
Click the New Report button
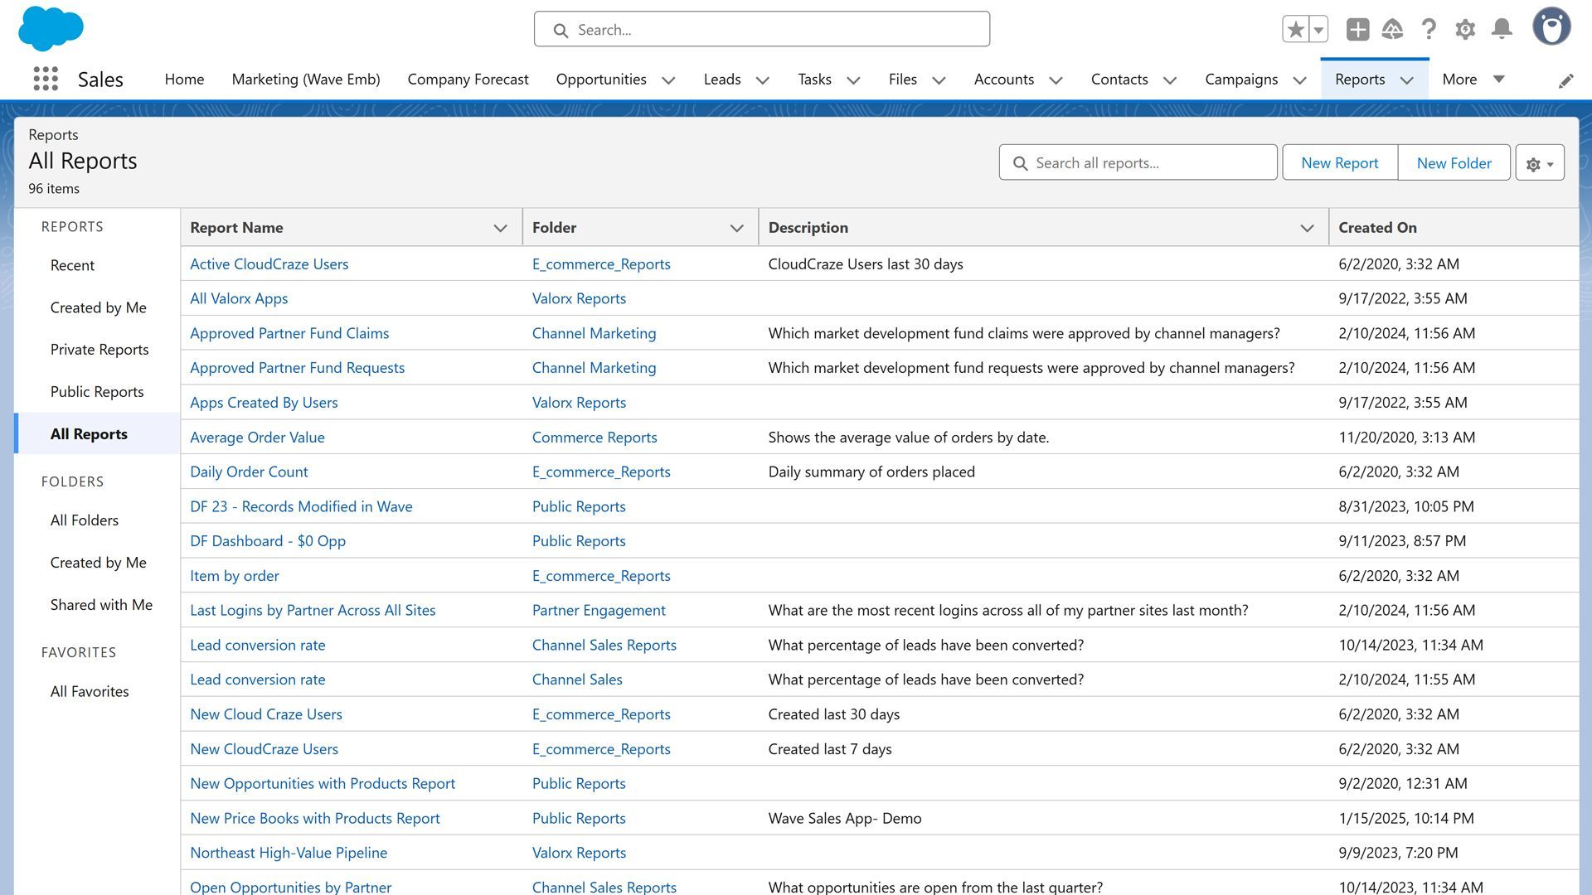[1338, 162]
